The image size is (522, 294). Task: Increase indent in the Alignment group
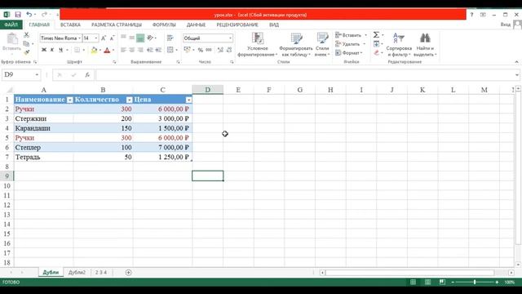pos(158,50)
